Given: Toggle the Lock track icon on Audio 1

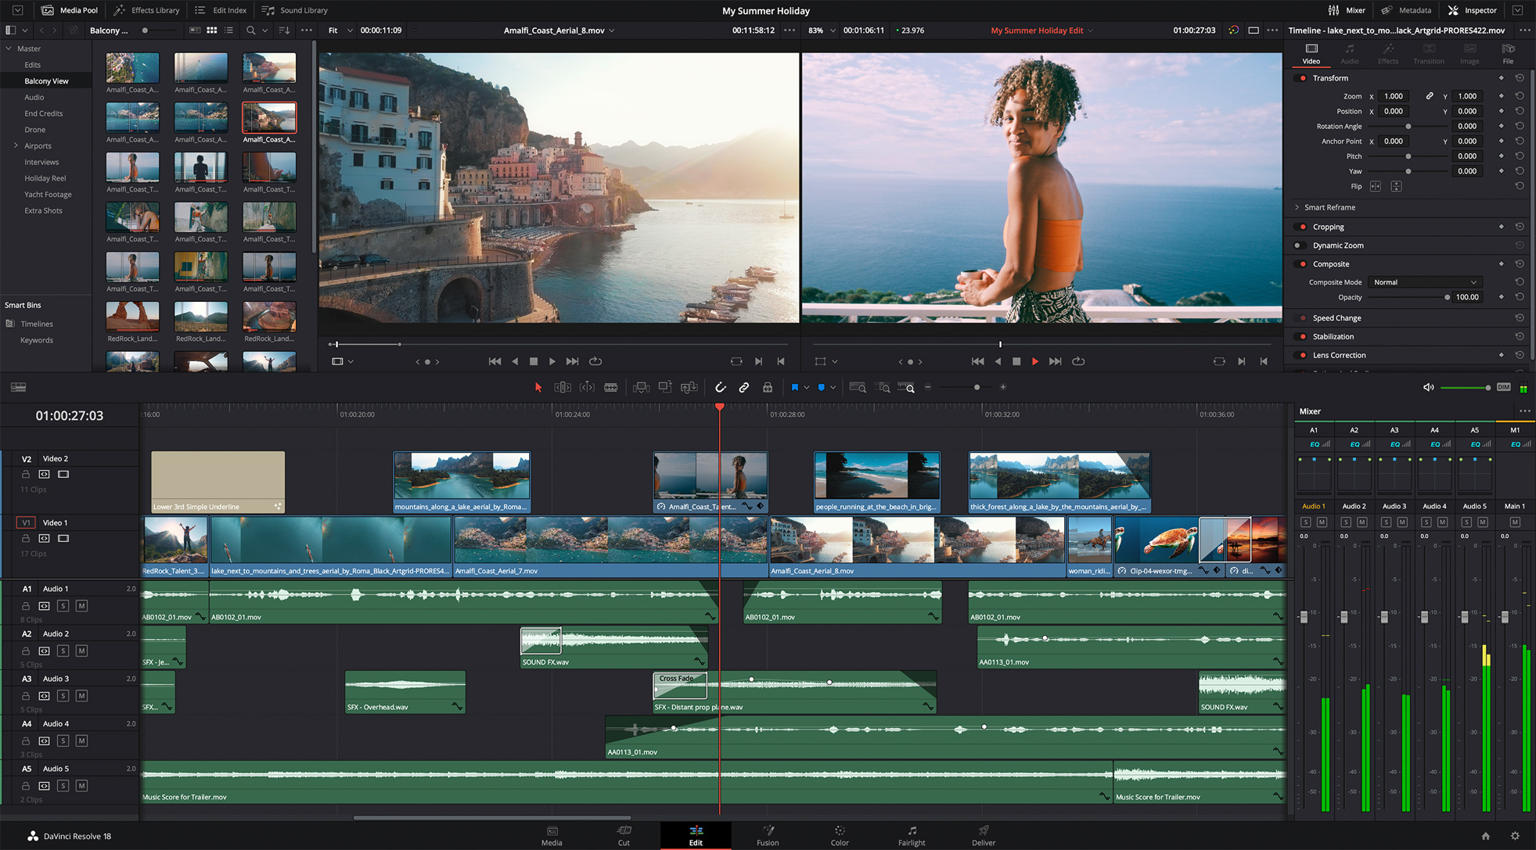Looking at the screenshot, I should [25, 605].
